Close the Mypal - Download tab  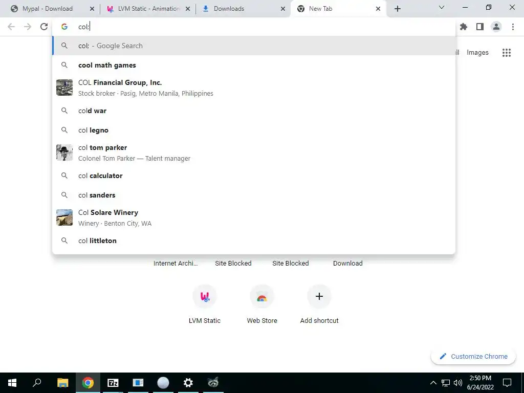coord(92,9)
